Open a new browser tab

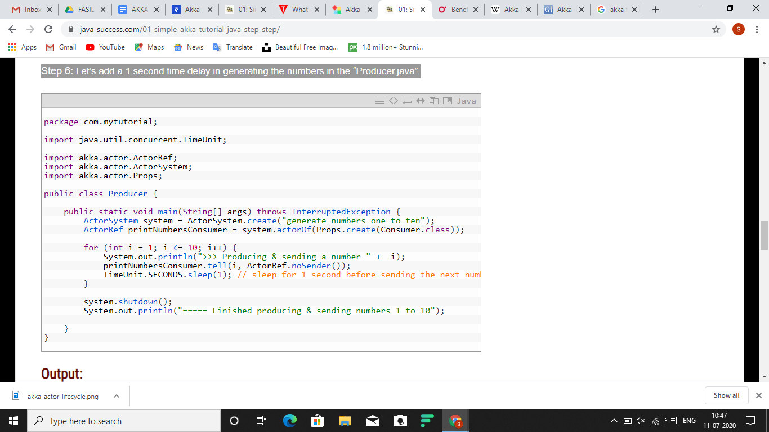[x=656, y=10]
